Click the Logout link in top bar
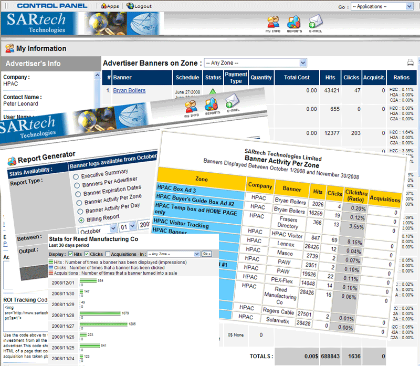Screen dimensions: 420x366 (x=139, y=6)
